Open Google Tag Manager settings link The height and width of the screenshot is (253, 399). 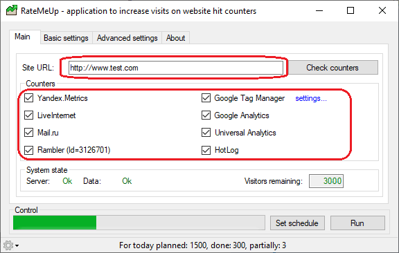pyautogui.click(x=311, y=98)
